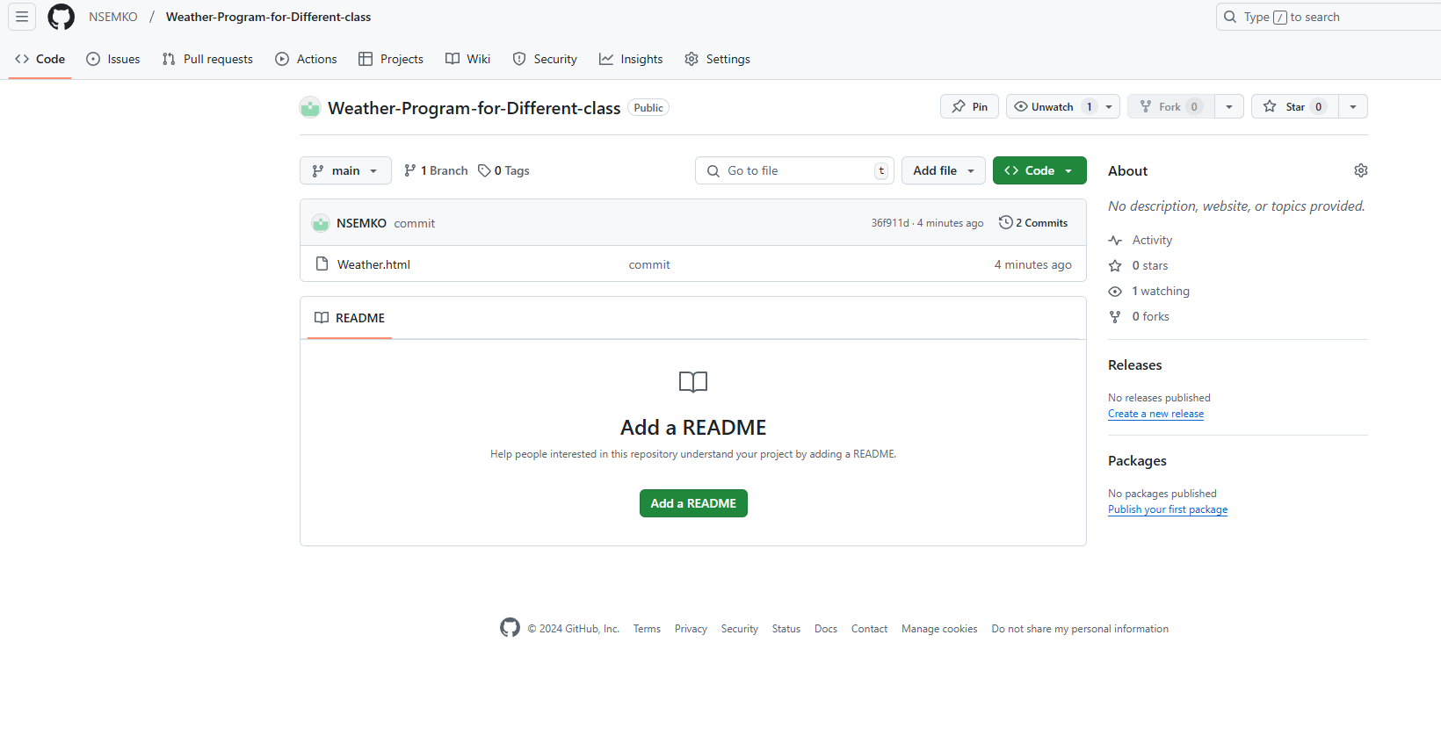Image resolution: width=1441 pixels, height=729 pixels.
Task: Open the Activity link
Action: 1140,240
